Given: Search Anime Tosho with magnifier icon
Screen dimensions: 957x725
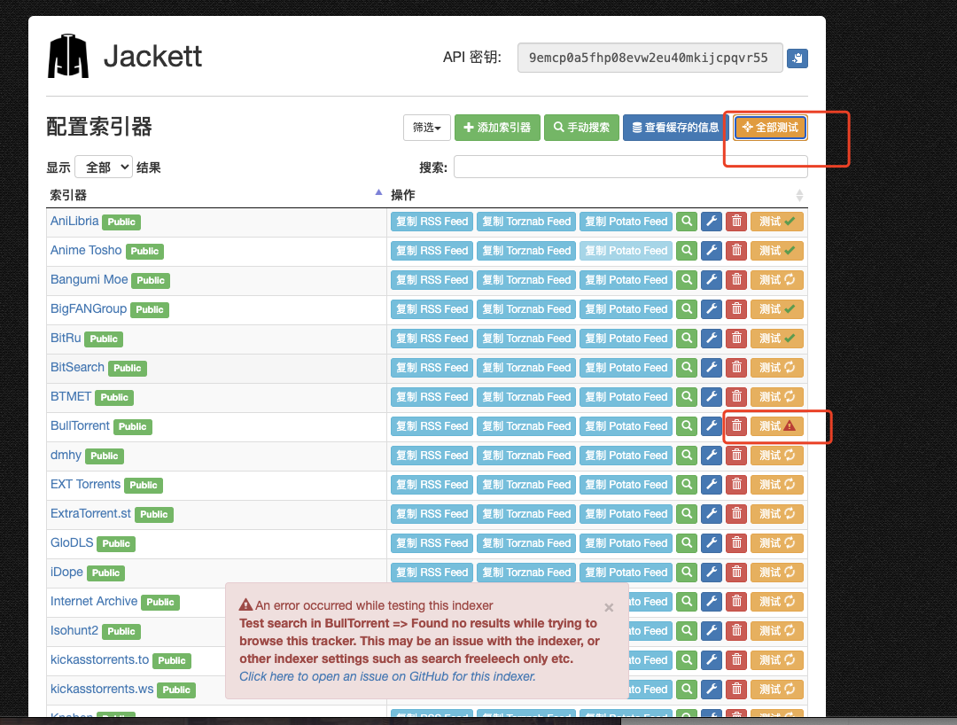Looking at the screenshot, I should coord(687,250).
